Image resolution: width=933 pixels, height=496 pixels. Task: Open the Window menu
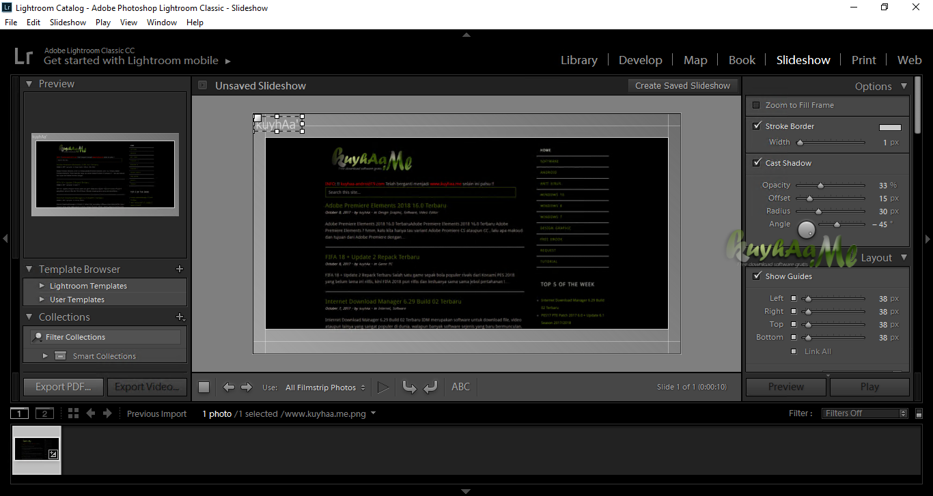(x=162, y=22)
